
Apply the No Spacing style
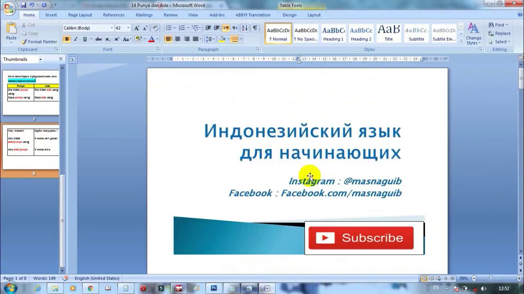point(306,33)
